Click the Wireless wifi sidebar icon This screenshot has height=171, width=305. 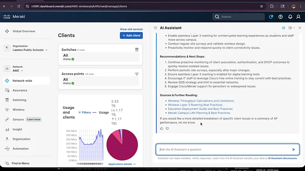(x=7, y=110)
